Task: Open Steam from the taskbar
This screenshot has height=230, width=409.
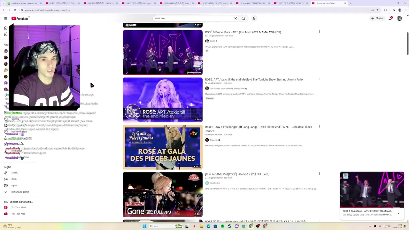Action: coord(230,226)
